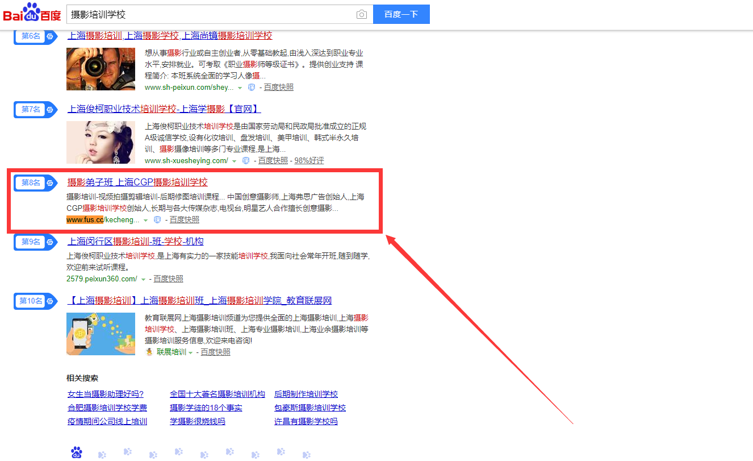Expand dropdown arrow next to www.sh-xuesheying.com

click(234, 161)
